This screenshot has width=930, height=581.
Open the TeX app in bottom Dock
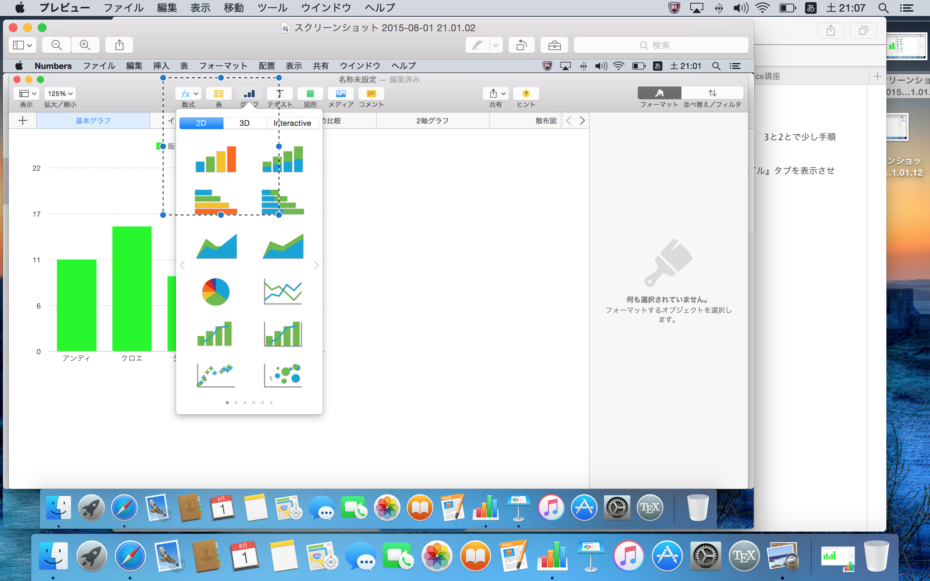click(x=744, y=556)
